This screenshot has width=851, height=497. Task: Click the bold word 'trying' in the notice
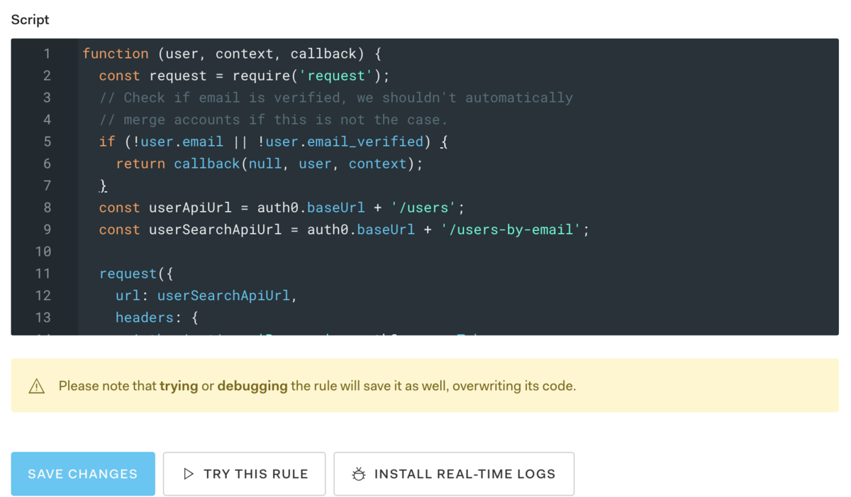[x=179, y=387]
